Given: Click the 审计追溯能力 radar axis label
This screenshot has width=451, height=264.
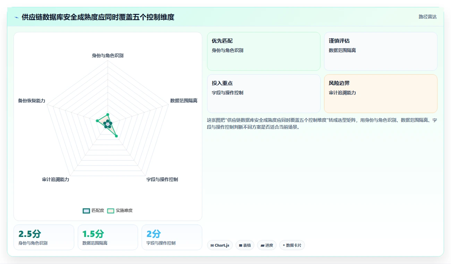Looking at the screenshot, I should [x=56, y=179].
